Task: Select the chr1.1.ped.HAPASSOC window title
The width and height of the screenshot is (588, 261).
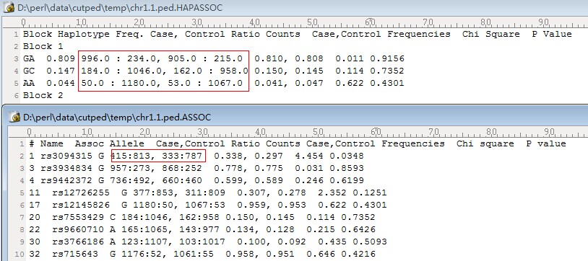Action: (120, 7)
